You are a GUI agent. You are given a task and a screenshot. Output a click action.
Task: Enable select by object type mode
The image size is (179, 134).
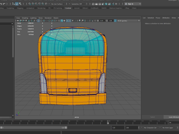pos(17,4)
